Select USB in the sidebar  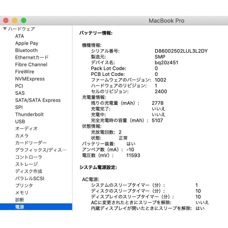[20, 122]
